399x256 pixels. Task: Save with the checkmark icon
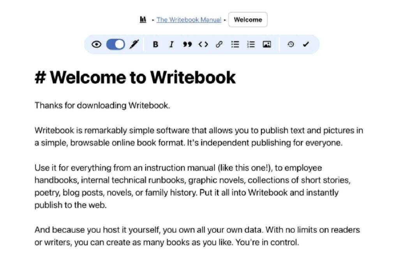(306, 44)
